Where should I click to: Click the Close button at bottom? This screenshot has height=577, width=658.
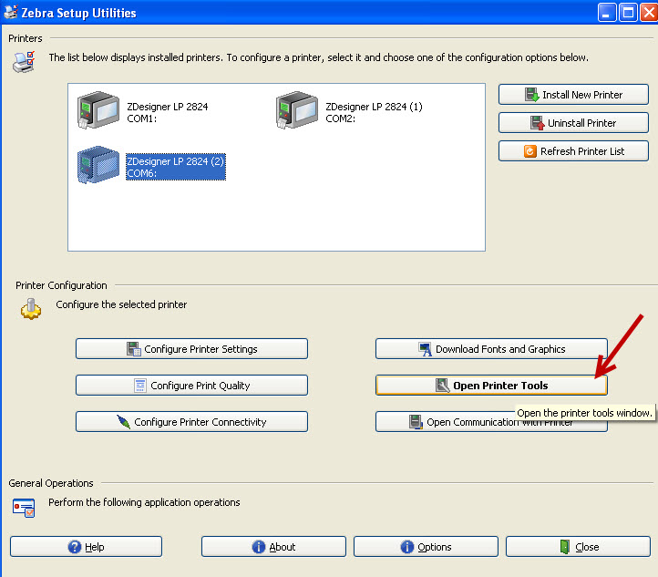pyautogui.click(x=579, y=547)
